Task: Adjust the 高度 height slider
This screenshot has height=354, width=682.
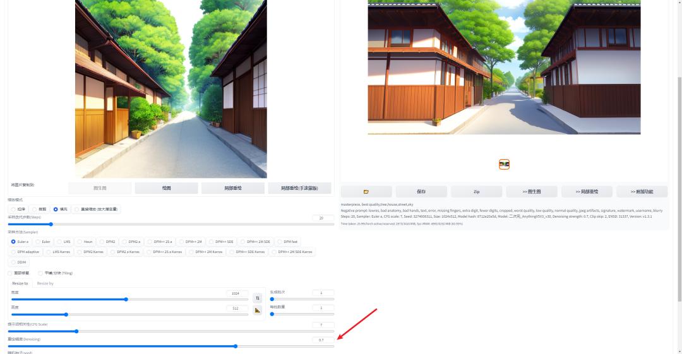Action: (130, 314)
